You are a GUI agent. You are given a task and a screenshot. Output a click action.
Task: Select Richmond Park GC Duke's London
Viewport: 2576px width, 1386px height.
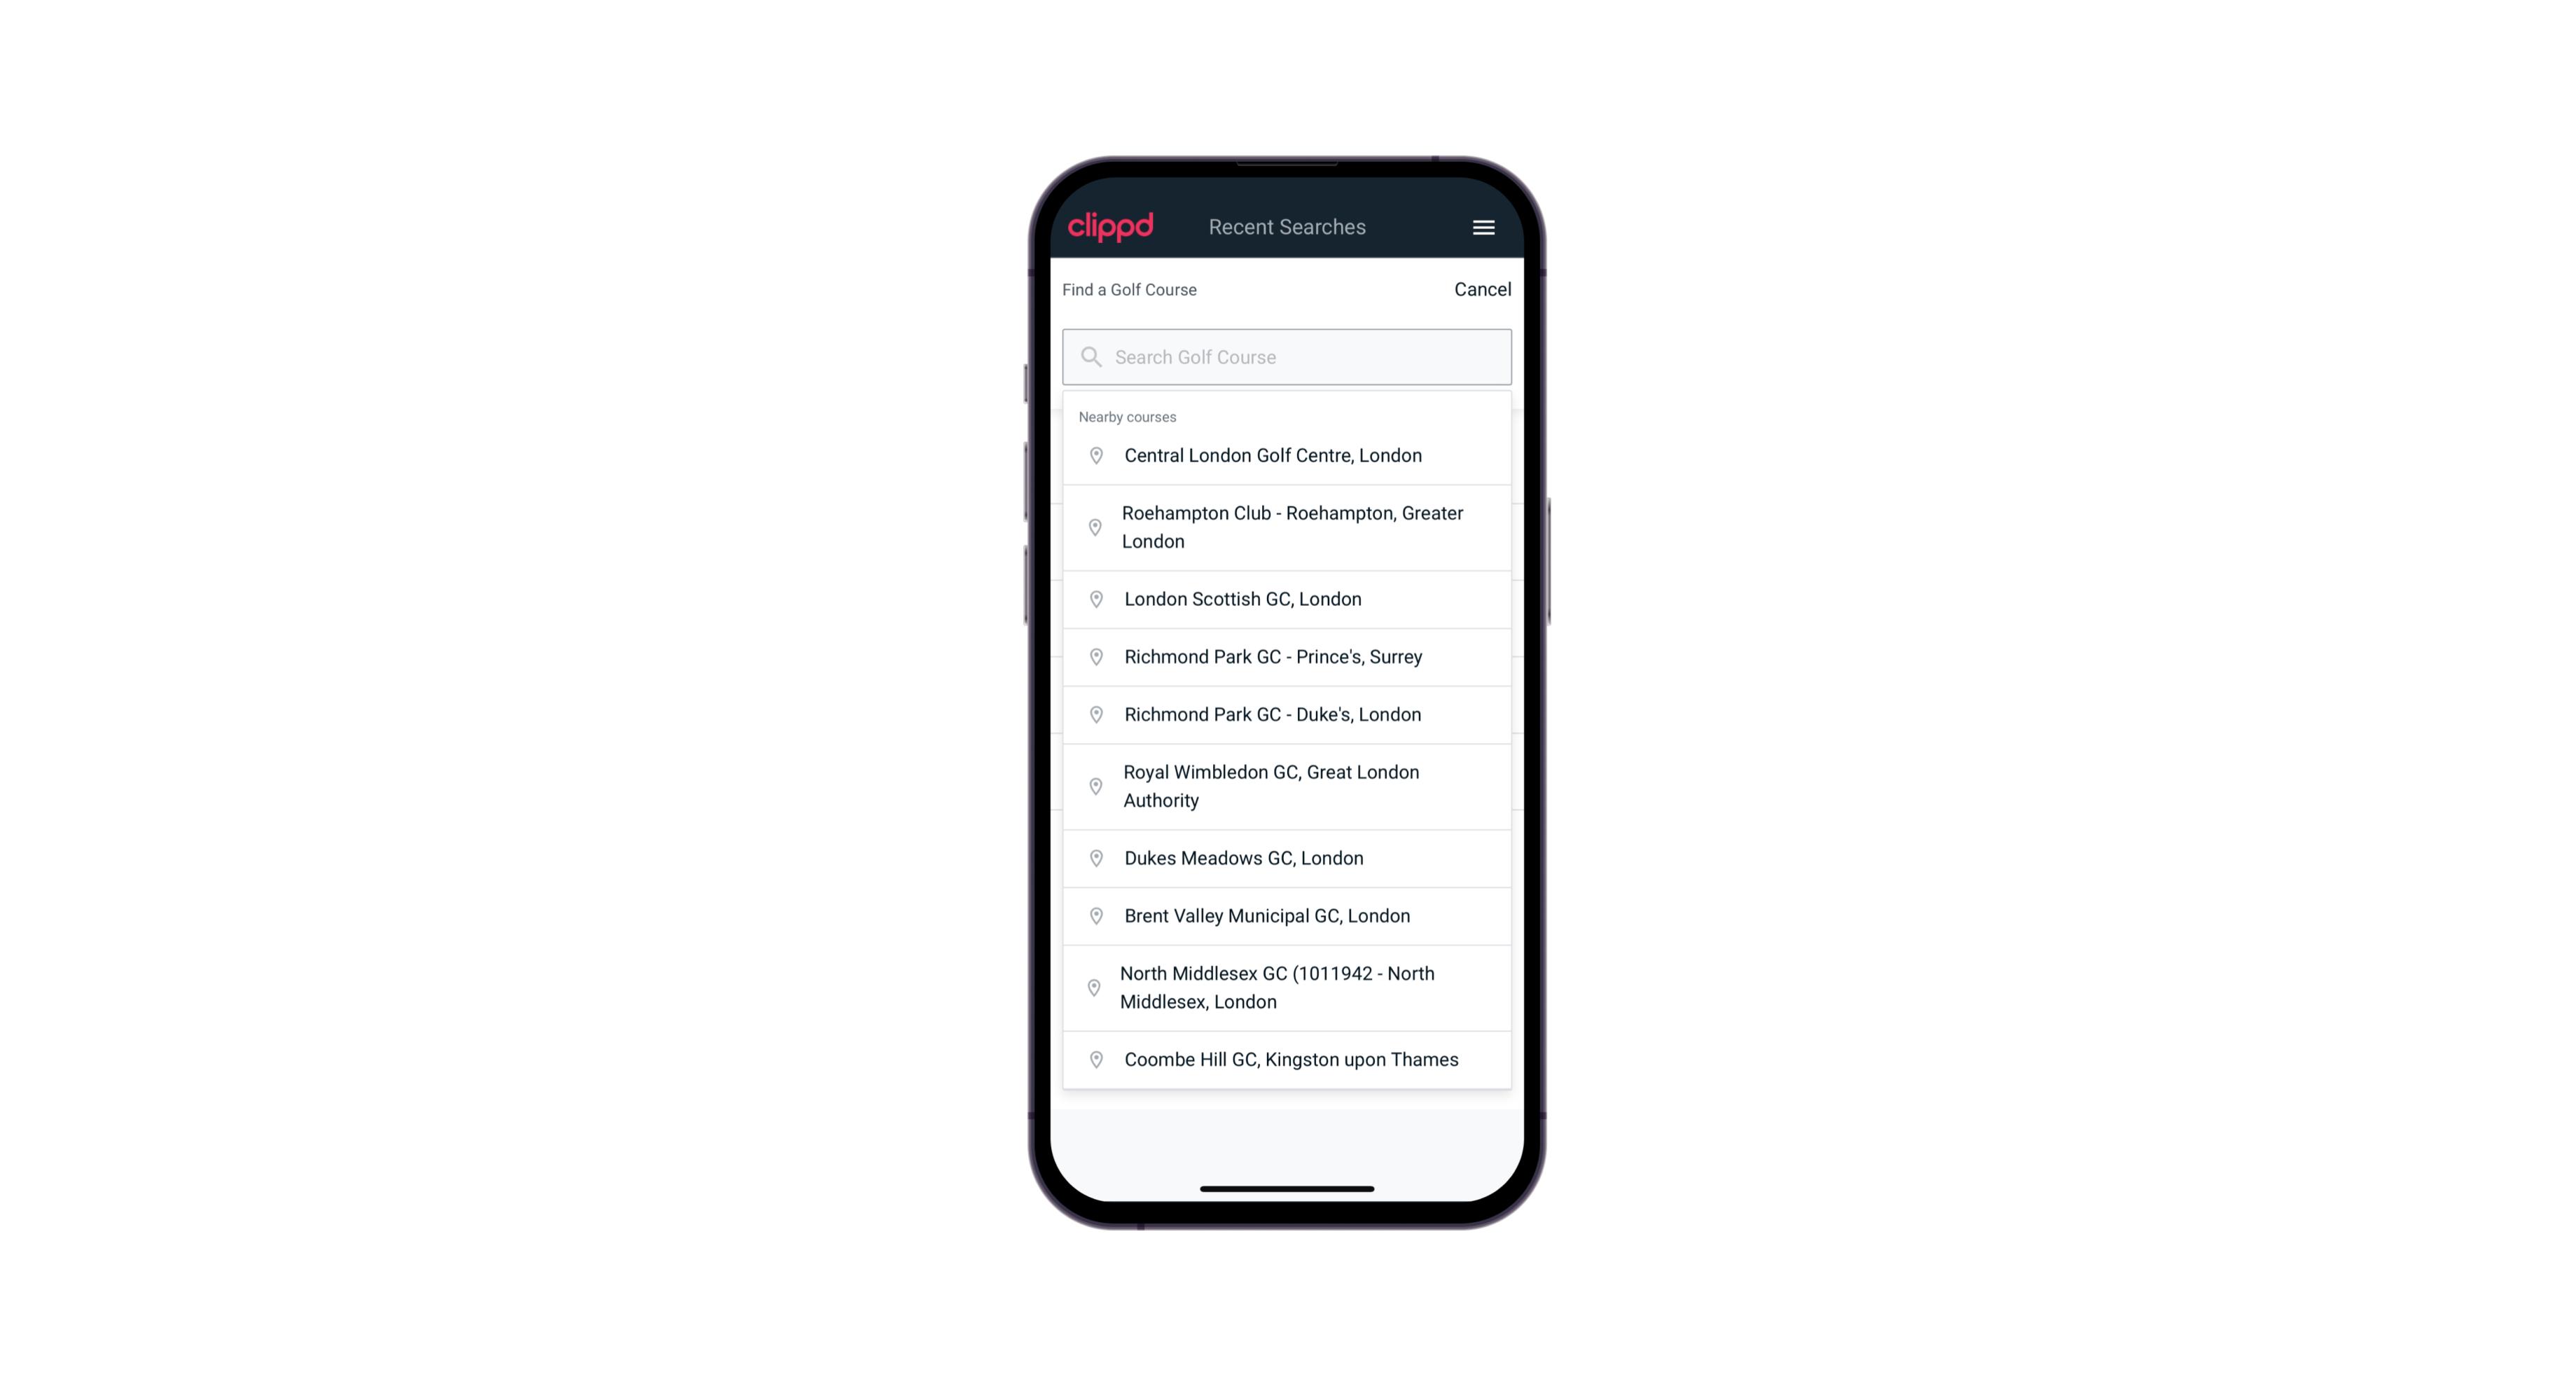pos(1287,714)
